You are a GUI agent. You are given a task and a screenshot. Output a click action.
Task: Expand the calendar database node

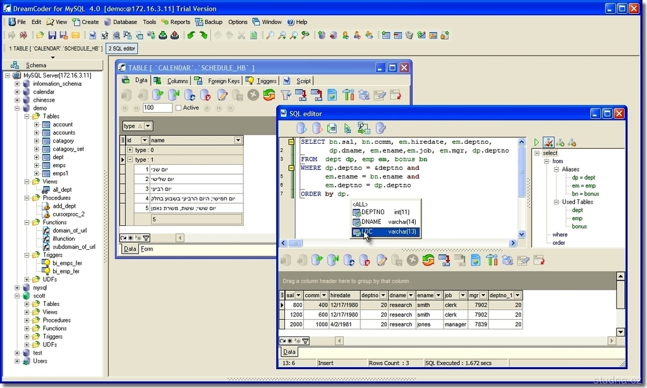(x=18, y=92)
